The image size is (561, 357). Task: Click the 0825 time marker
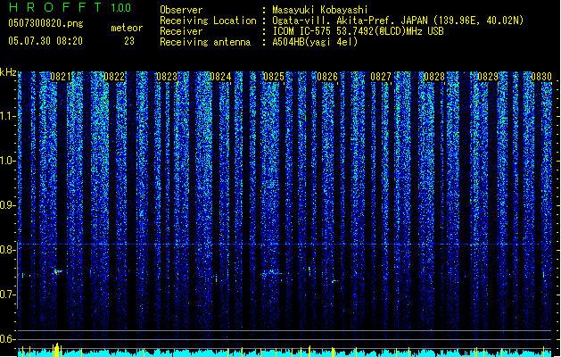[x=274, y=77]
